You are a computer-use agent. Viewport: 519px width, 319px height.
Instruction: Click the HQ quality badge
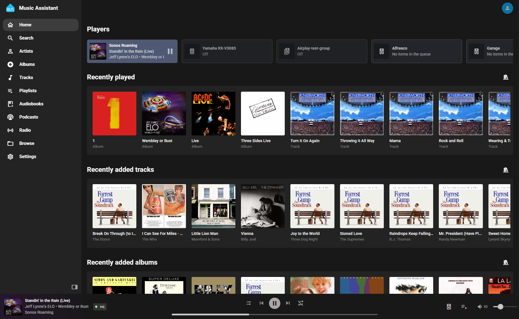tap(100, 307)
